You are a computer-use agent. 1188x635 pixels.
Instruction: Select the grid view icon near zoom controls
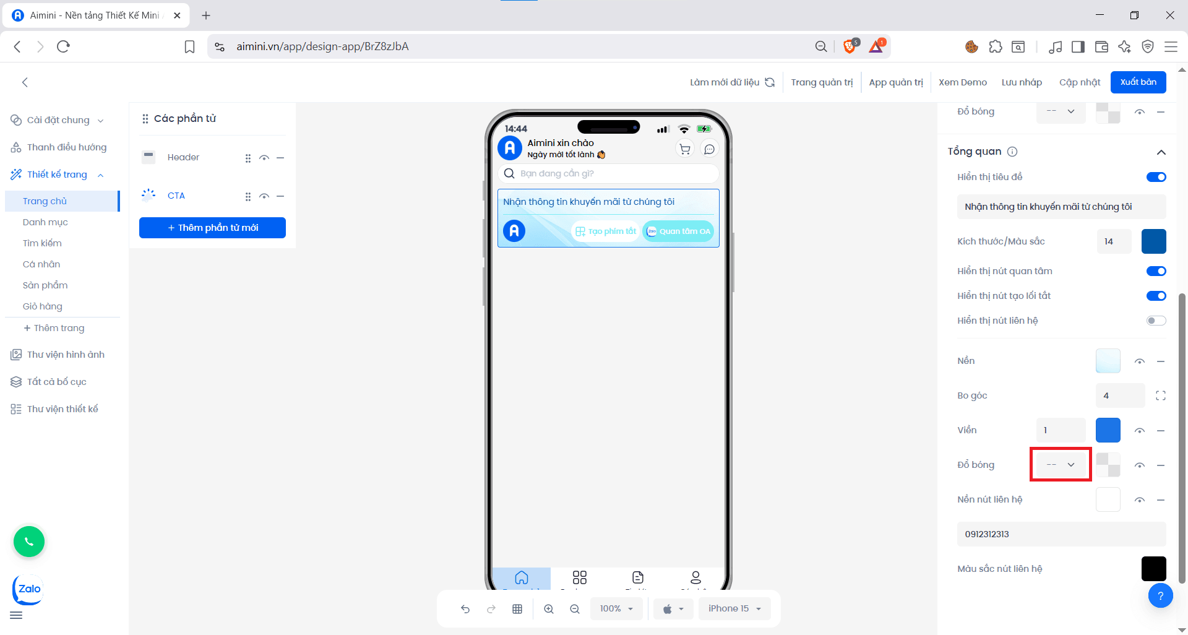pyautogui.click(x=517, y=608)
